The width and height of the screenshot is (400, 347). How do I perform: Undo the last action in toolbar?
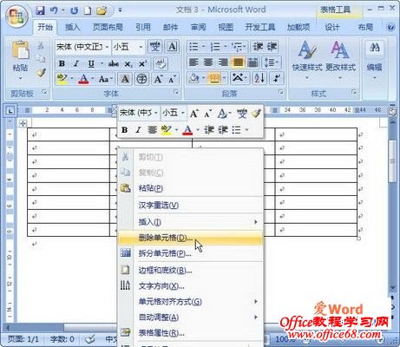(54, 10)
